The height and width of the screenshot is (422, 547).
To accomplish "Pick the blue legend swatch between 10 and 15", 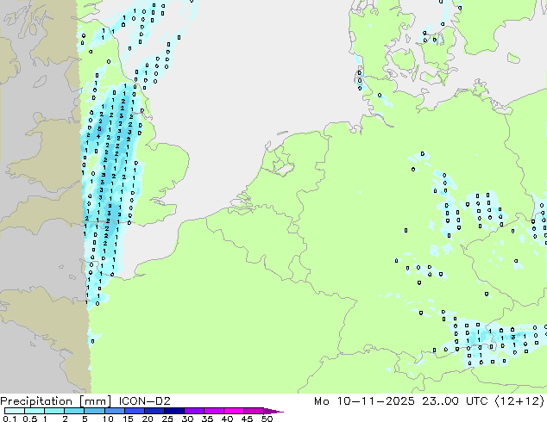I will 114,411.
